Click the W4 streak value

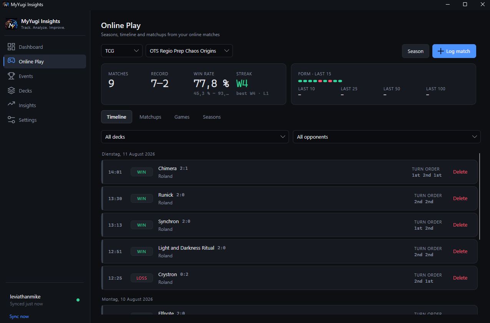[x=243, y=83]
